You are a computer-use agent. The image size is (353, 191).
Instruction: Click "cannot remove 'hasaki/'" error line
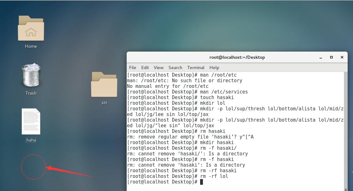(x=187, y=154)
